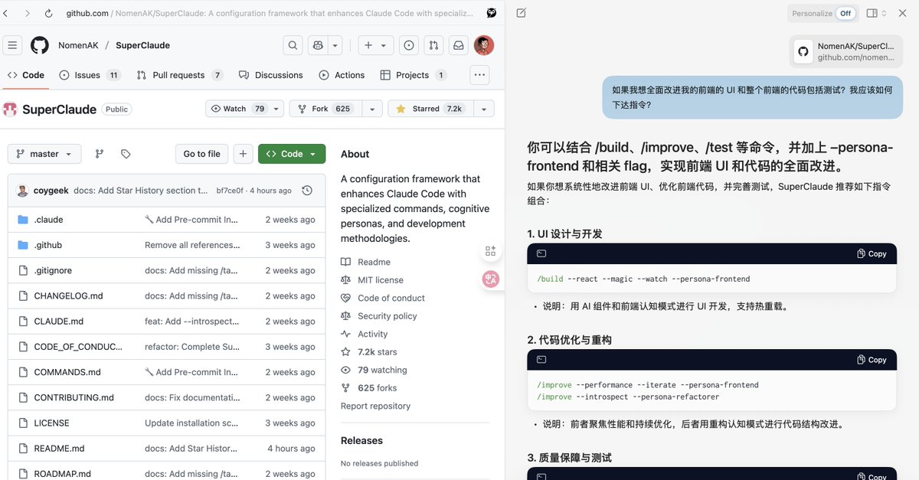The height and width of the screenshot is (480, 919).
Task: Click the Report repository link
Action: pyautogui.click(x=375, y=406)
